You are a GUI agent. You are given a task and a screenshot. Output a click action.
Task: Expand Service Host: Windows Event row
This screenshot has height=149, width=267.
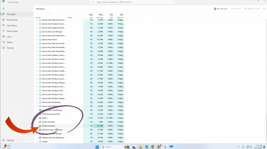37,63
